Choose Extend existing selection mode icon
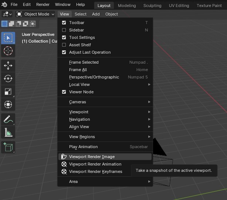Viewport: 227px width, 200px height. pos(11,24)
